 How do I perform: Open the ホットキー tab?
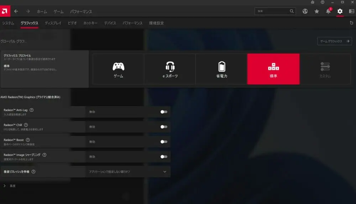click(x=90, y=23)
